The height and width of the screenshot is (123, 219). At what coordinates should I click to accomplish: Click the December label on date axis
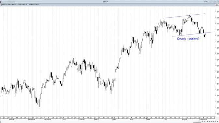(48, 120)
